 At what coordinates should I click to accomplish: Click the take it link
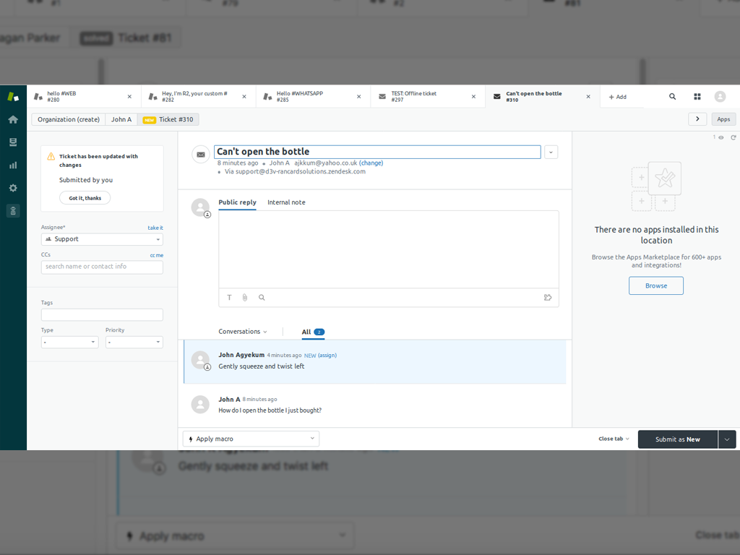click(x=155, y=228)
